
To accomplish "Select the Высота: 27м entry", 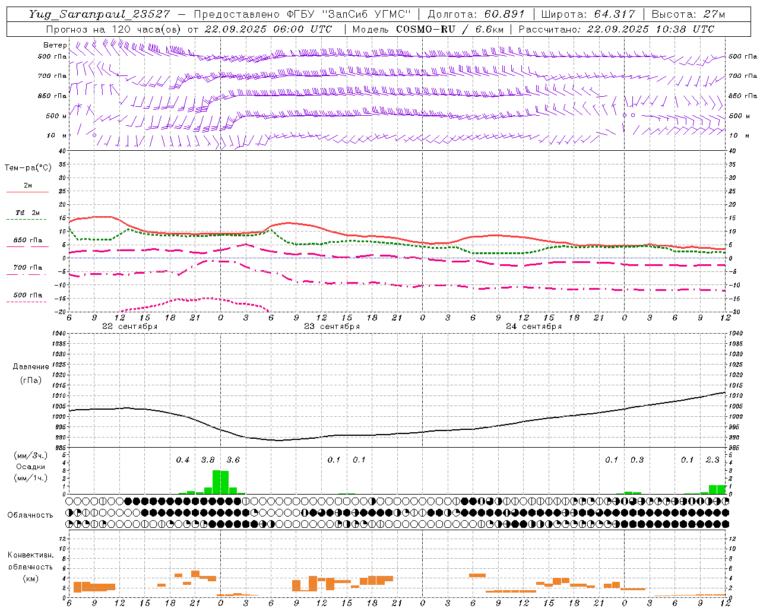I will click(x=688, y=14).
